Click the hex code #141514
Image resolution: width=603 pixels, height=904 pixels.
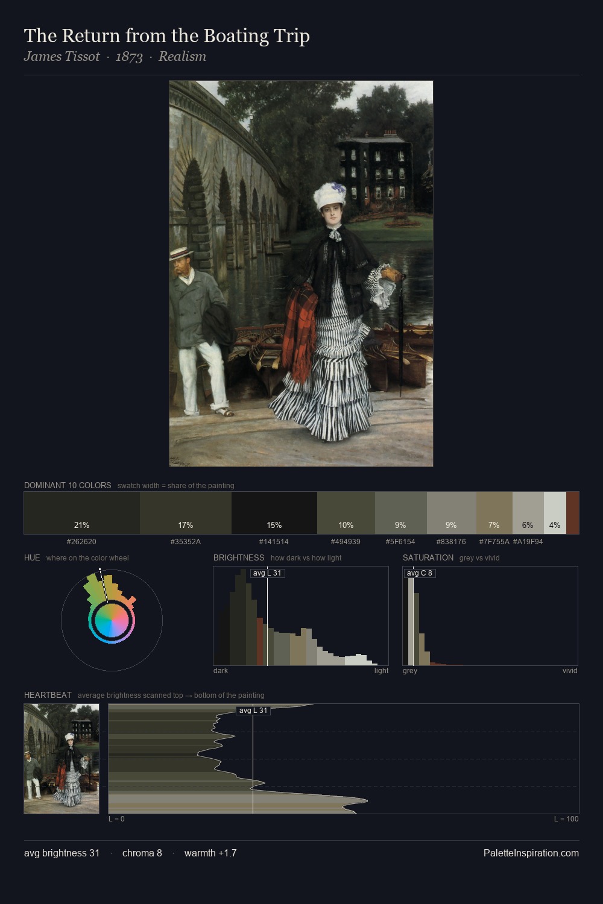coord(274,542)
